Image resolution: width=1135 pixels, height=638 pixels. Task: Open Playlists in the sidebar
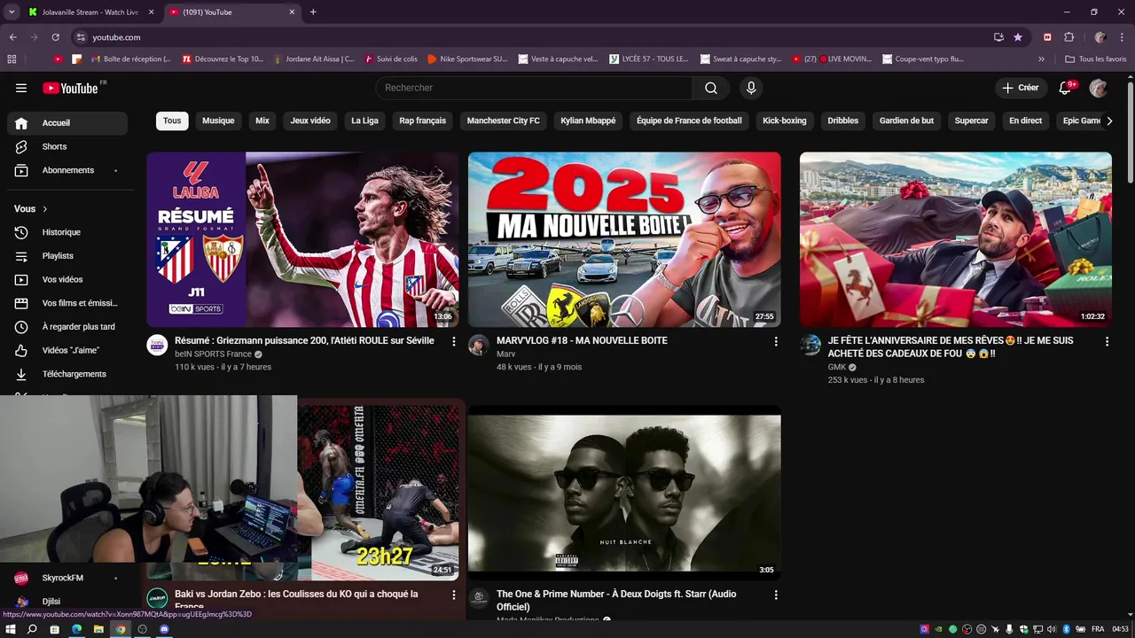click(67, 256)
